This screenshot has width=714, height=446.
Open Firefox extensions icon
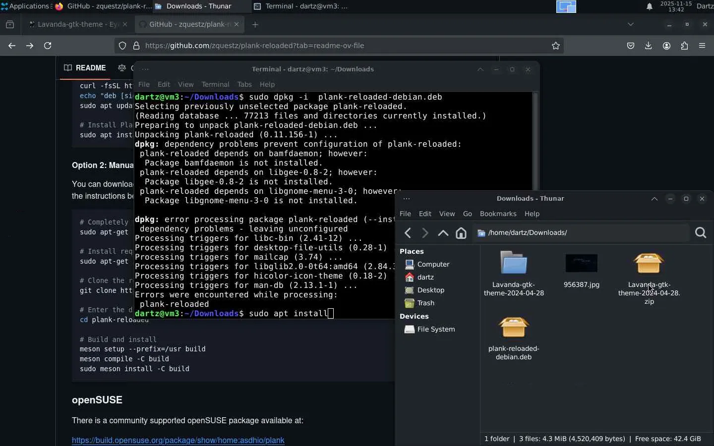click(684, 46)
